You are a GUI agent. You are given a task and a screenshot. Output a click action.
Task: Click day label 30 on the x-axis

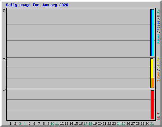pyautogui.click(x=147, y=124)
